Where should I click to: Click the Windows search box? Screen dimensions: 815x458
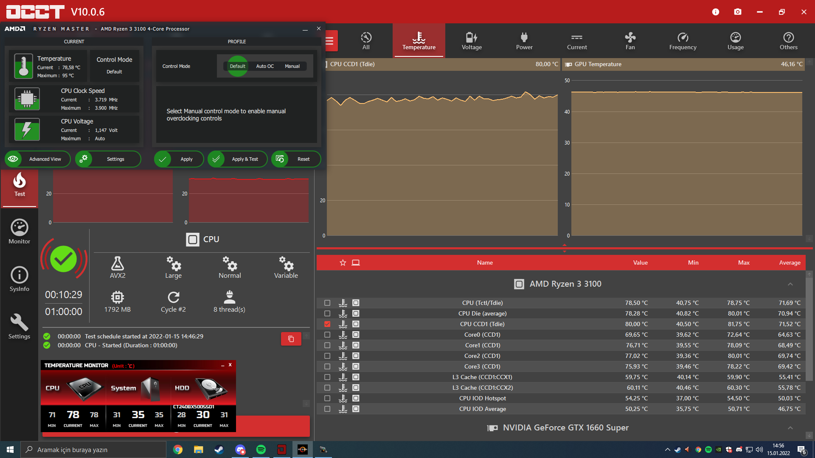tap(93, 450)
